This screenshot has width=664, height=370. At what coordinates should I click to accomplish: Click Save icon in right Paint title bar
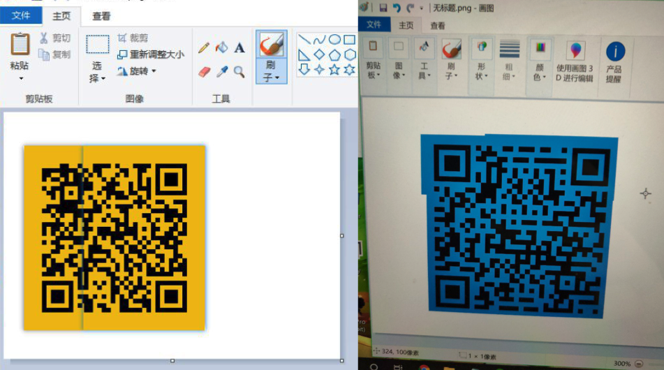pyautogui.click(x=383, y=8)
